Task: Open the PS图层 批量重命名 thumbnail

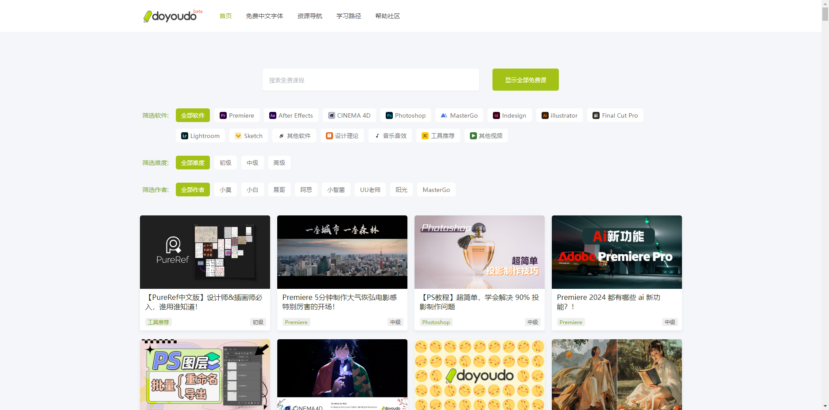Action: point(205,375)
